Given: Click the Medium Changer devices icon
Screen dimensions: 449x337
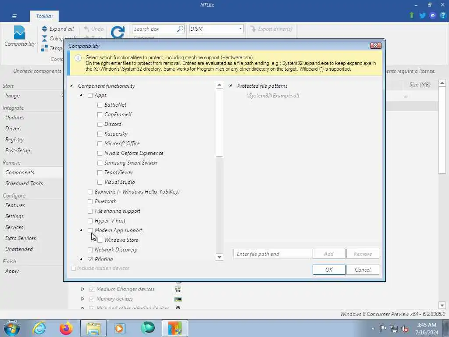Looking at the screenshot, I should click(178, 290).
